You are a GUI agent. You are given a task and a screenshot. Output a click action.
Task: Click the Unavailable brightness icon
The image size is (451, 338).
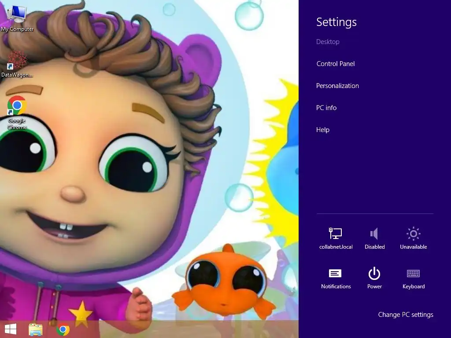click(413, 238)
